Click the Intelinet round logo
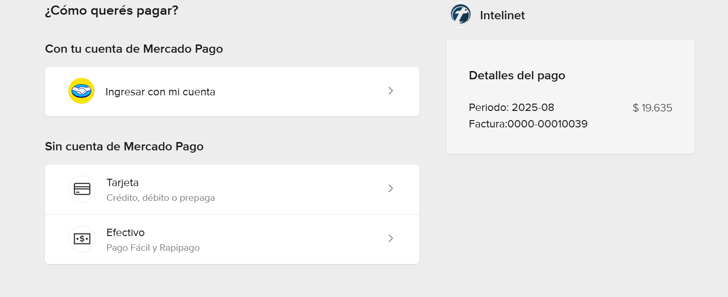728x297 pixels. tap(461, 15)
